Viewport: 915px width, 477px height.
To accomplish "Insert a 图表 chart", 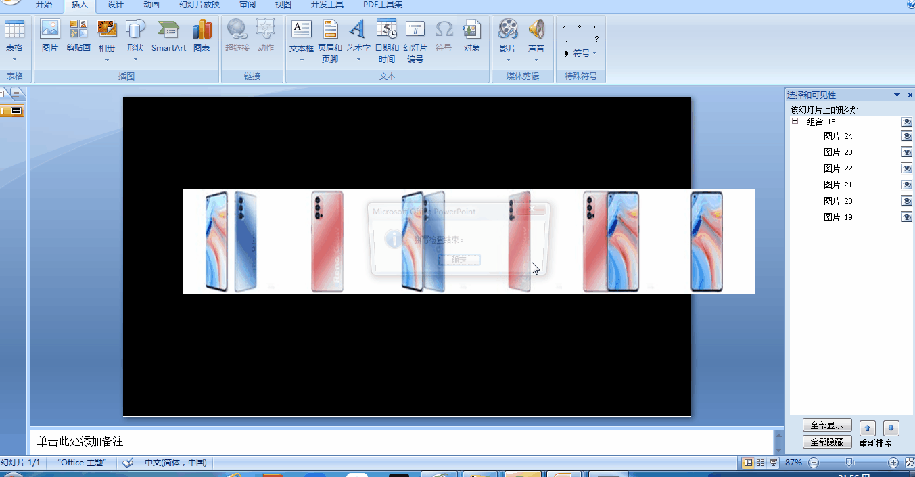I will tap(202, 36).
